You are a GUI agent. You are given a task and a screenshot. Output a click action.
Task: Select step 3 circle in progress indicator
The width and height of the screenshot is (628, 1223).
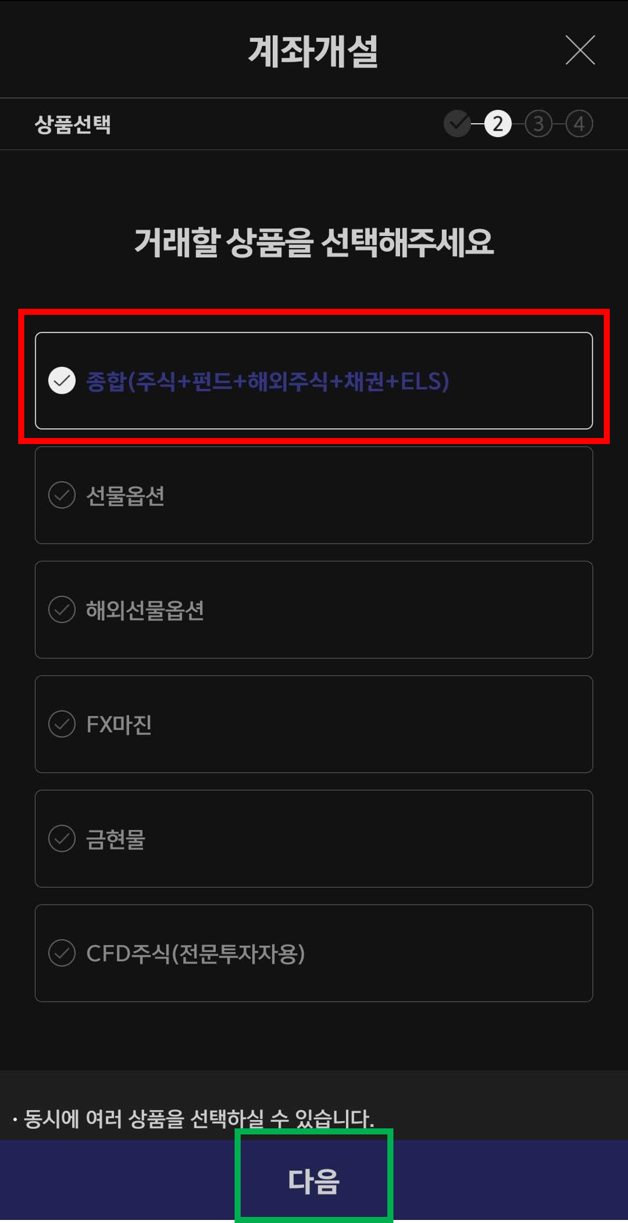pyautogui.click(x=538, y=124)
